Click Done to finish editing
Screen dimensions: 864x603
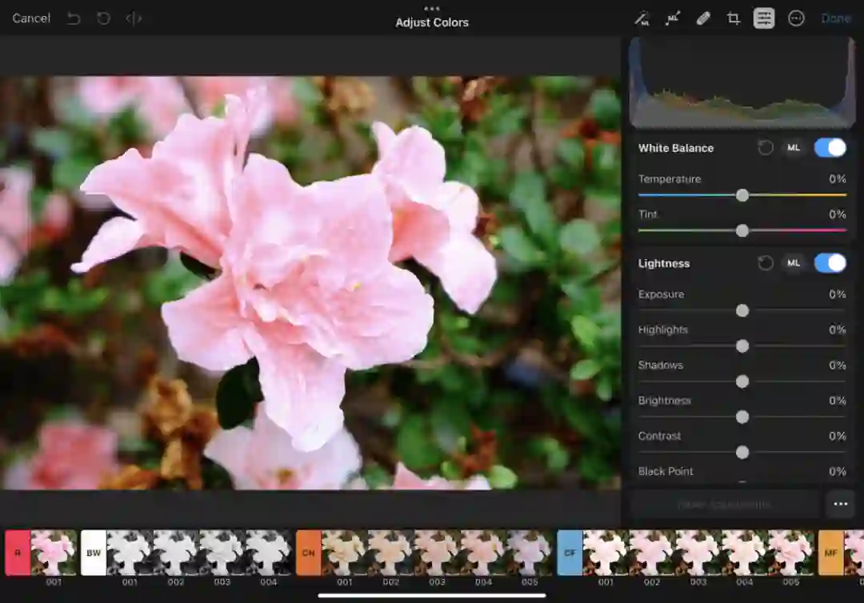(x=836, y=18)
